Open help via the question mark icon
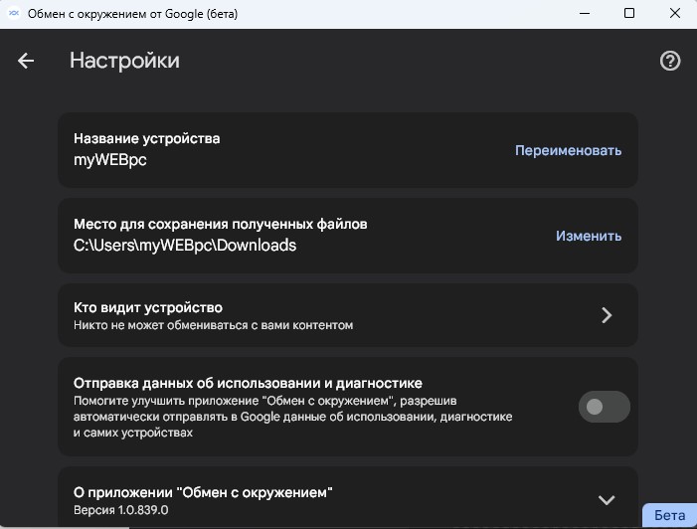This screenshot has height=529, width=697. pyautogui.click(x=670, y=61)
